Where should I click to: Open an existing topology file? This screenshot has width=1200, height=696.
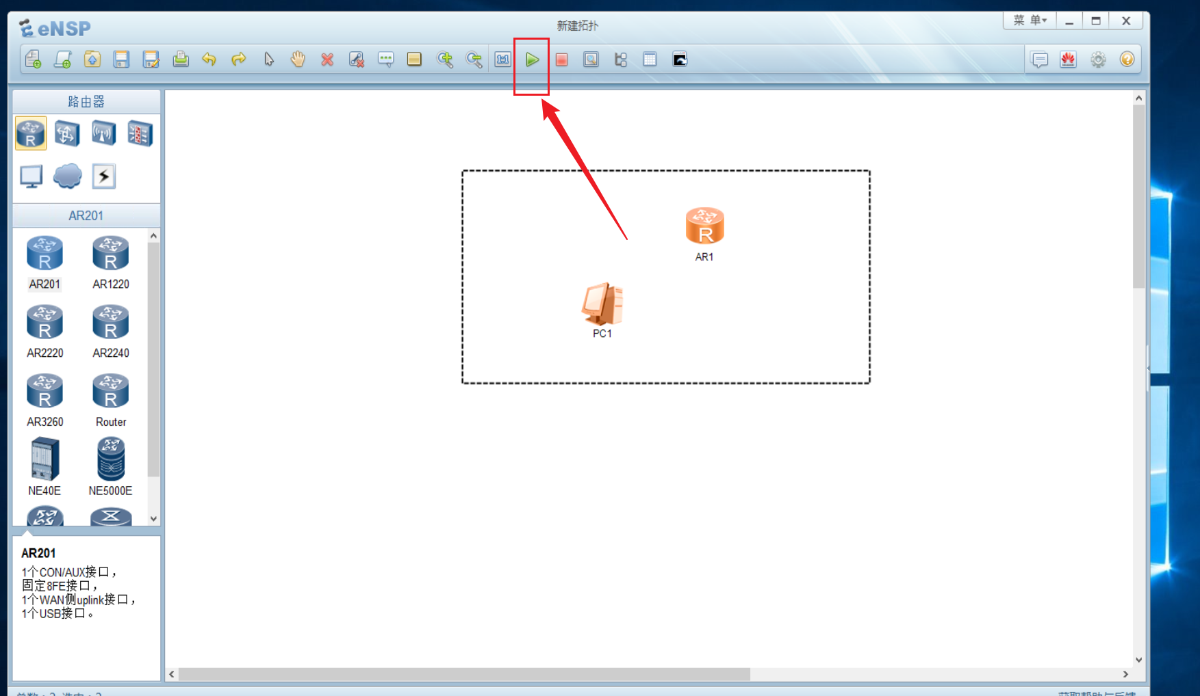click(x=92, y=59)
